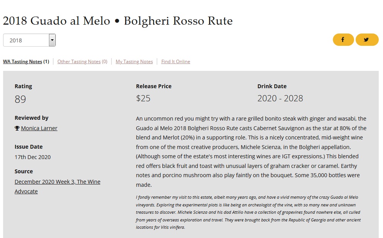The height and width of the screenshot is (238, 383).
Task: Click the Reviewed by heading
Action: 32,118
